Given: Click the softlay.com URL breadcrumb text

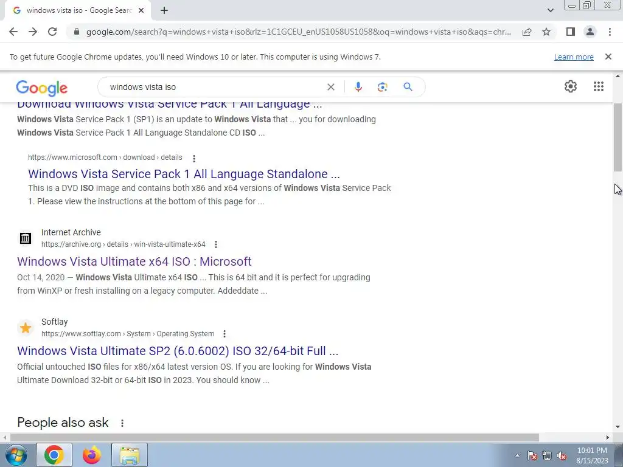Looking at the screenshot, I should click(x=128, y=334).
